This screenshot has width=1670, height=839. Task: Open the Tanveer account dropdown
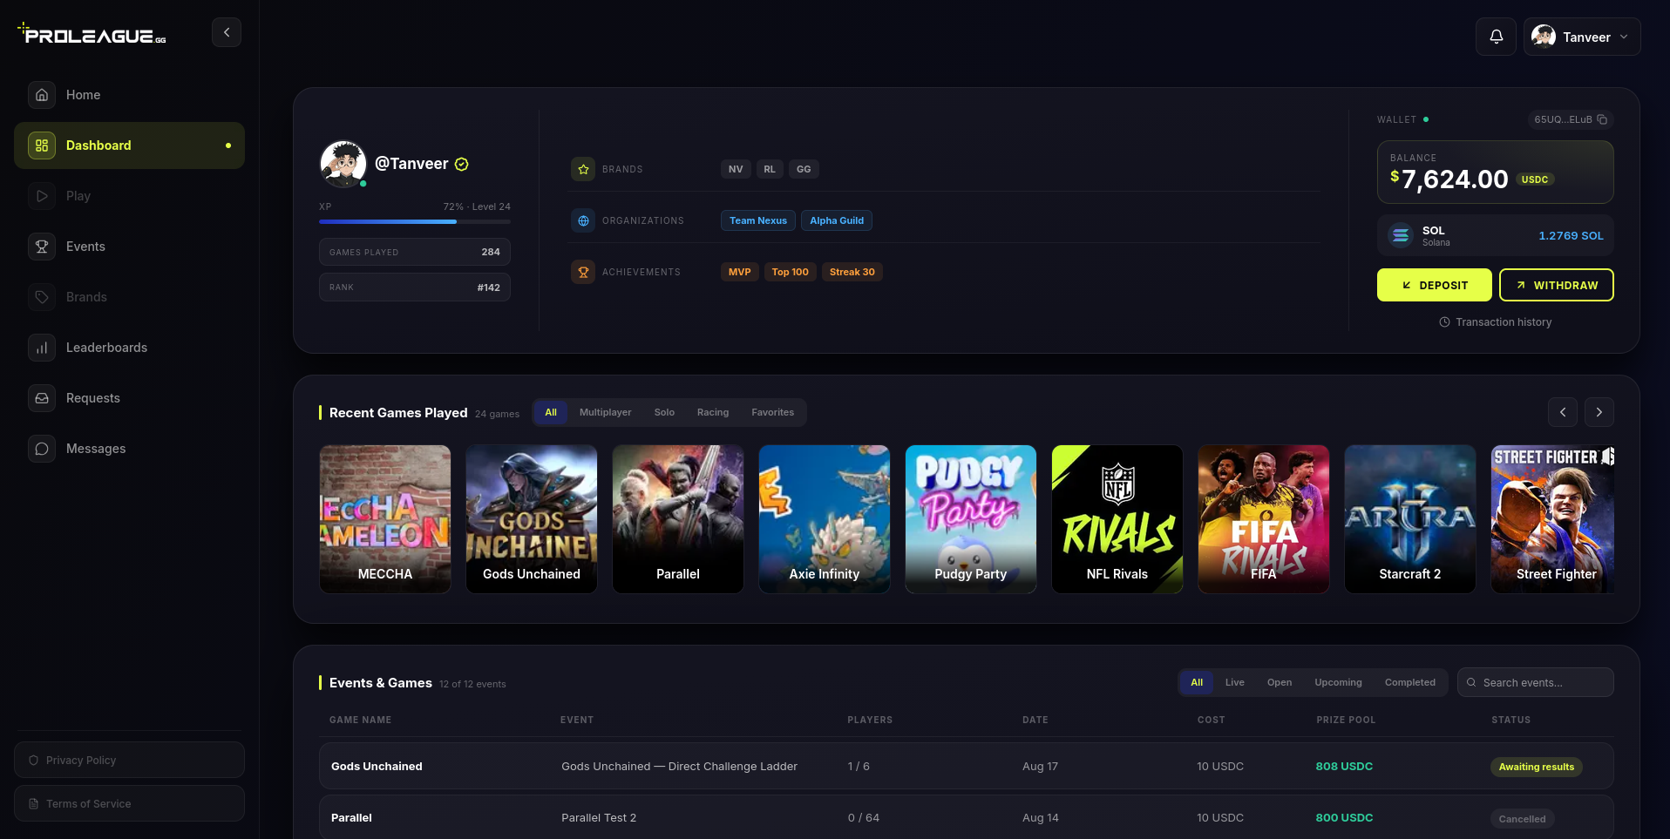[1582, 37]
